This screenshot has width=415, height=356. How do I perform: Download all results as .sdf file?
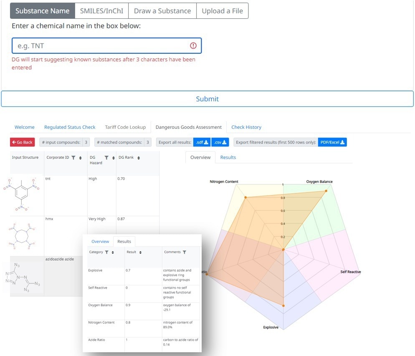click(x=201, y=142)
